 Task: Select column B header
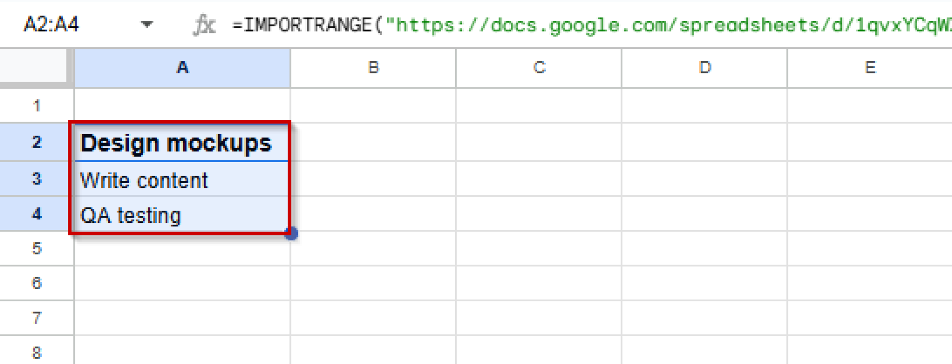pos(372,68)
